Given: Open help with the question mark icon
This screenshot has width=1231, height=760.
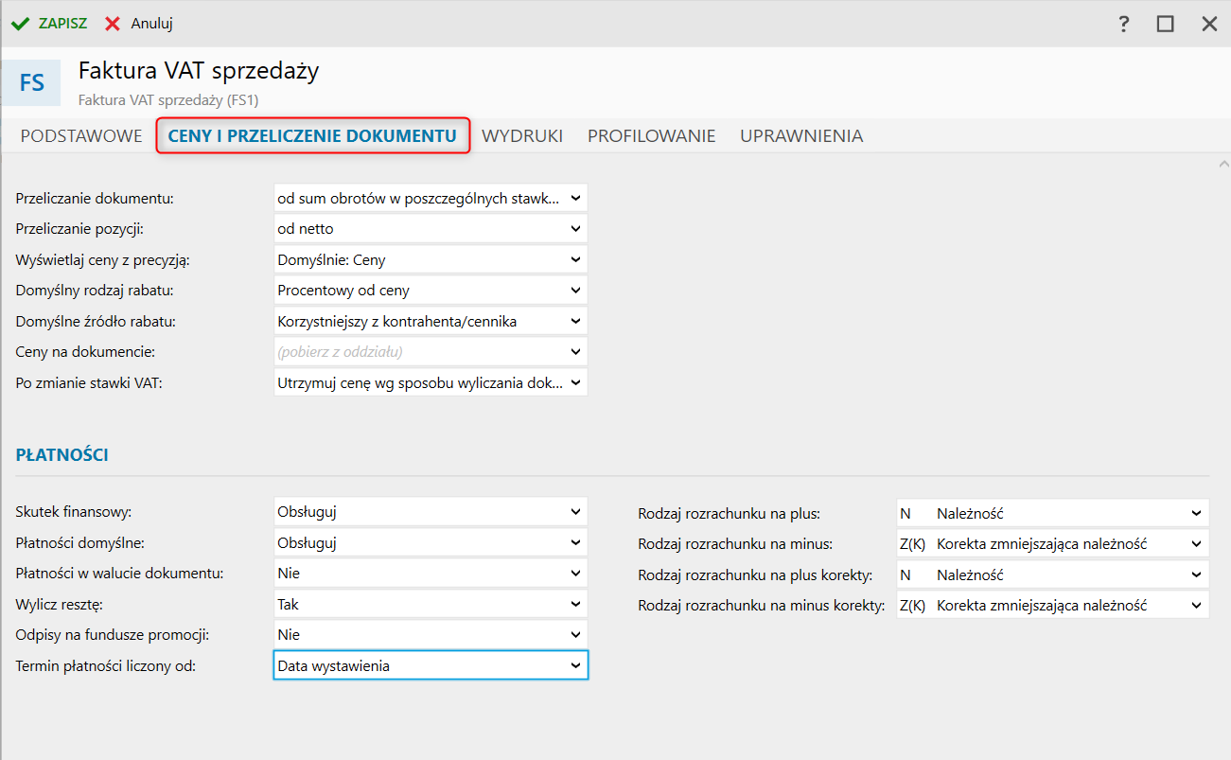Looking at the screenshot, I should [x=1124, y=25].
